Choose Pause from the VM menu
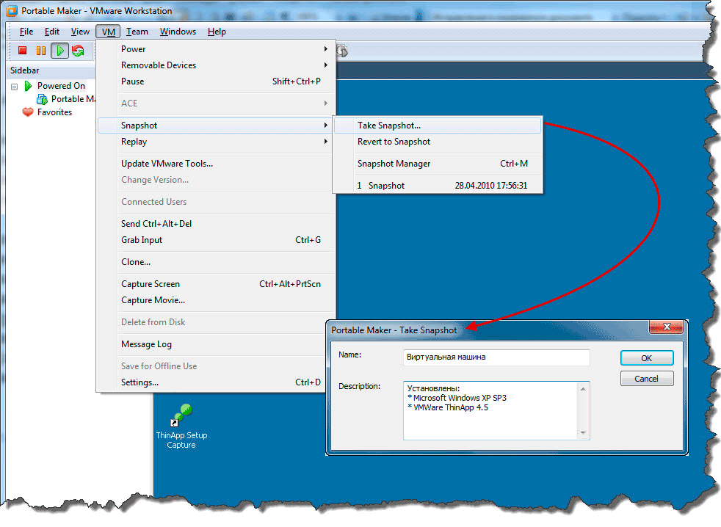Image resolution: width=721 pixels, height=527 pixels. [217, 81]
